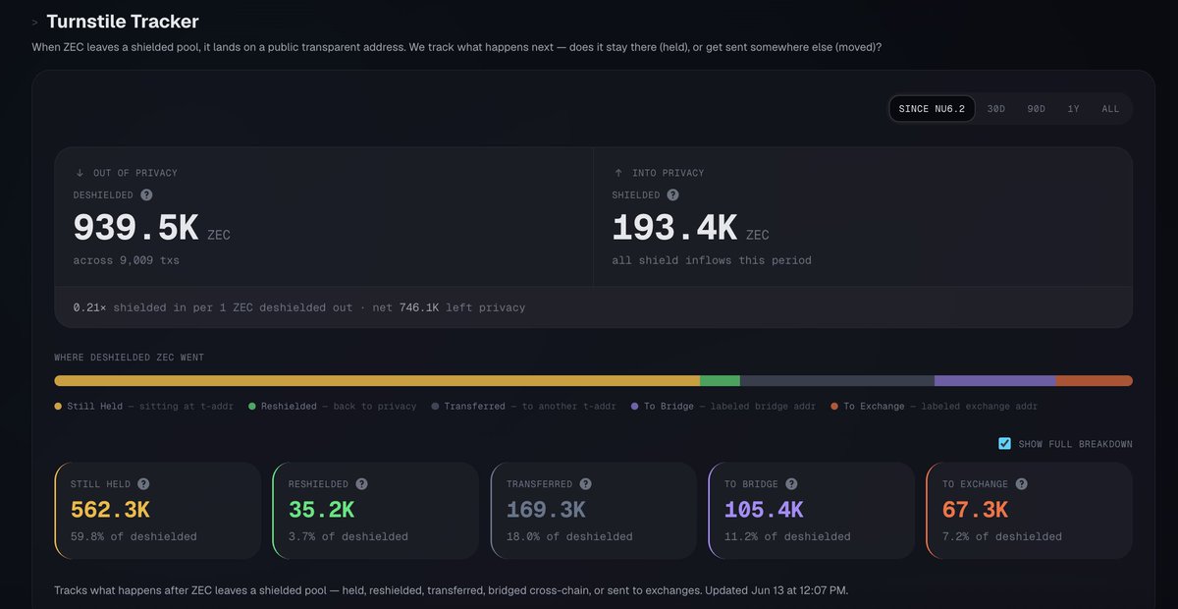Click the To Bridge legend dot
This screenshot has width=1178, height=609.
635,406
